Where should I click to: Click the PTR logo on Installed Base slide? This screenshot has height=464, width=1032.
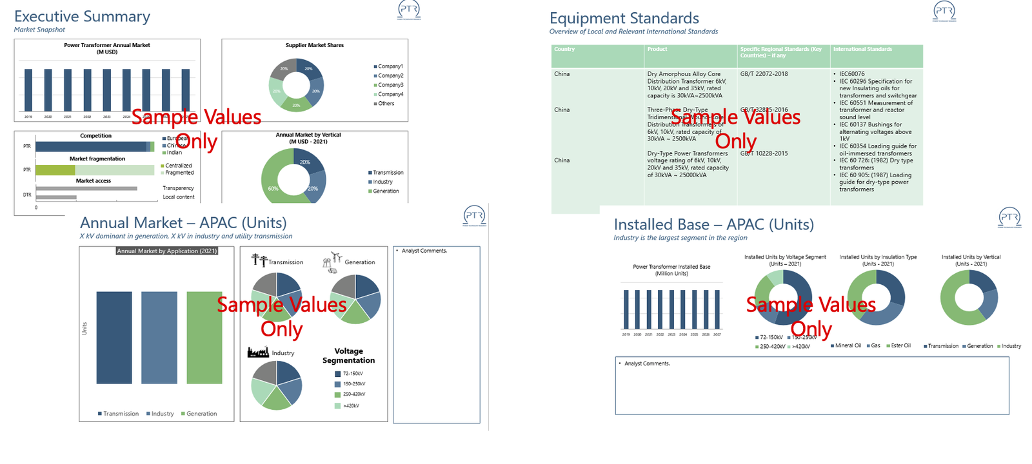1009,217
